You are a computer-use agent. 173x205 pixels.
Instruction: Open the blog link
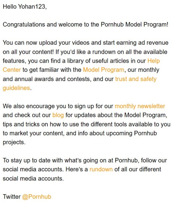point(58,115)
